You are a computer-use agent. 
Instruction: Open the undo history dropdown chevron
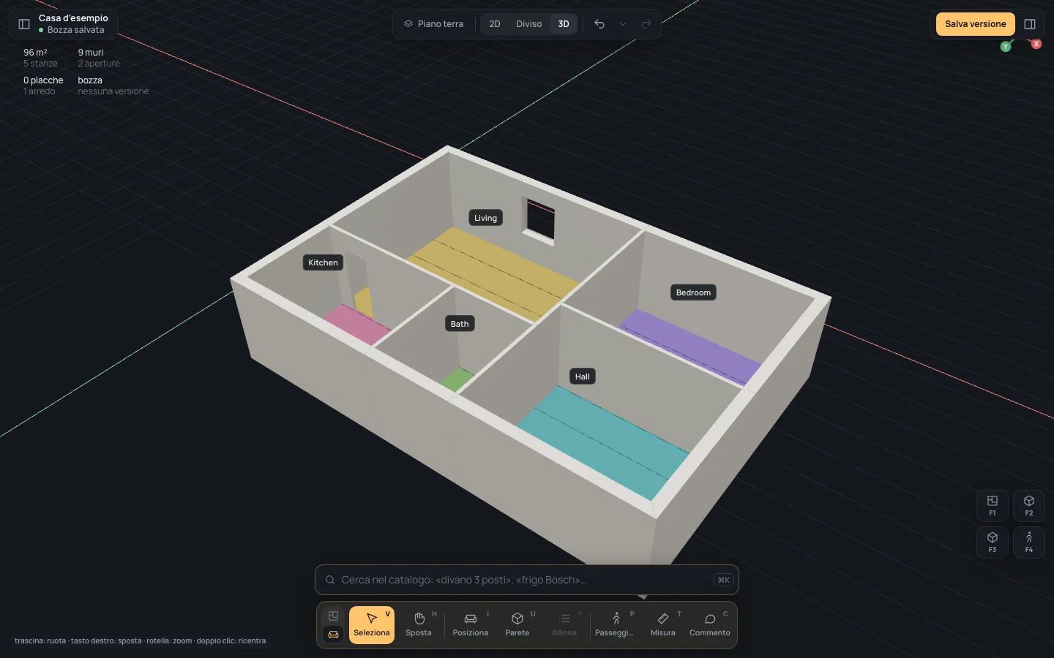(623, 24)
